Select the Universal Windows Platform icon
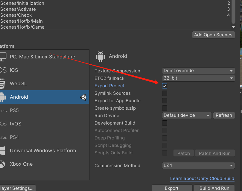This screenshot has width=242, height=191. click(3, 150)
